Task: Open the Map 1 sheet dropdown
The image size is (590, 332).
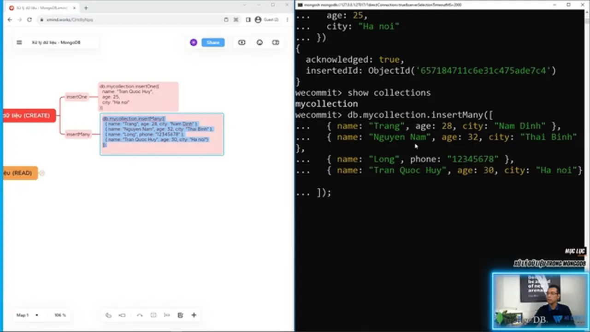Action: [x=27, y=315]
